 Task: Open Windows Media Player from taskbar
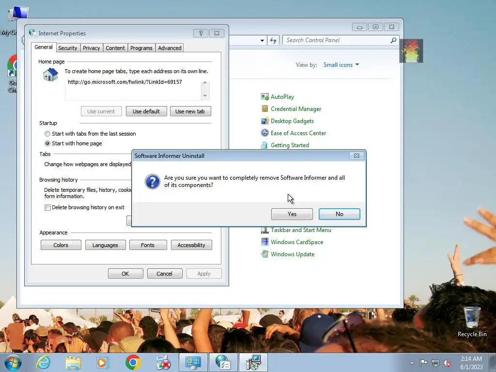coord(103,362)
